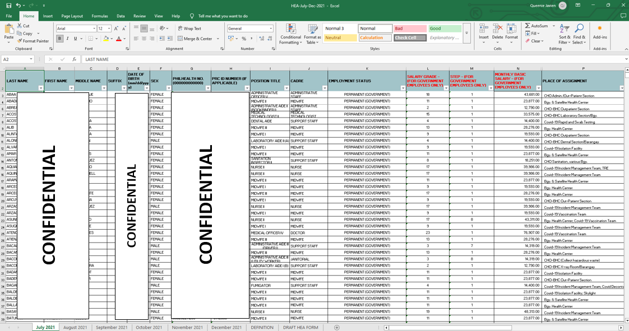Viewport: 629px width, 331px height.
Task: Apply the Comma Style format
Action: tap(252, 39)
